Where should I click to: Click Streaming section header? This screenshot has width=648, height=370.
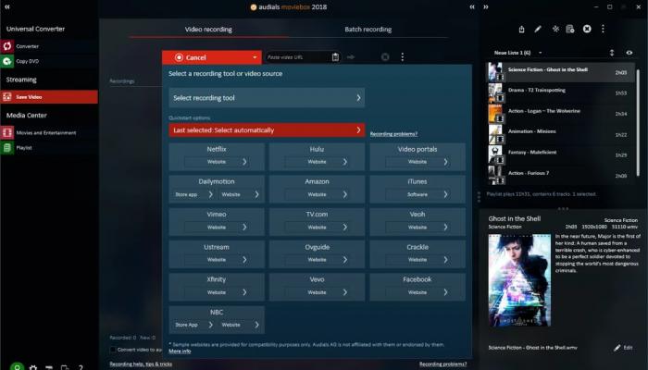tap(21, 80)
